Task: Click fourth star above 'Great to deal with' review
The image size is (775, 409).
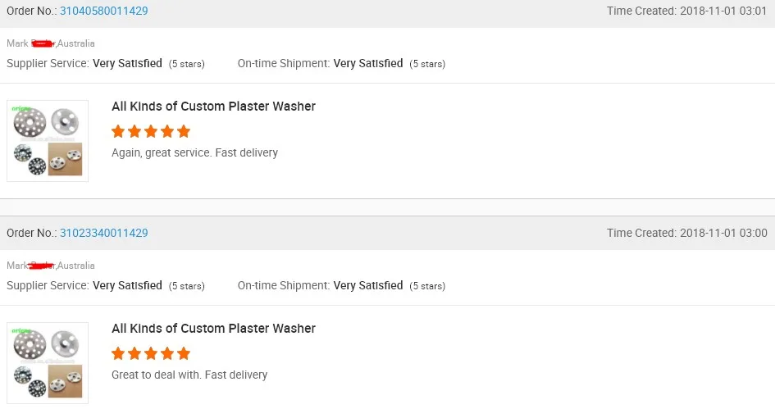Action: click(x=167, y=353)
